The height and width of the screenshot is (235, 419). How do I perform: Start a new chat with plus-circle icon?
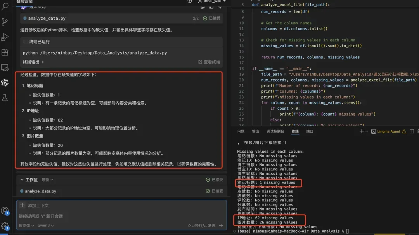tap(189, 1)
